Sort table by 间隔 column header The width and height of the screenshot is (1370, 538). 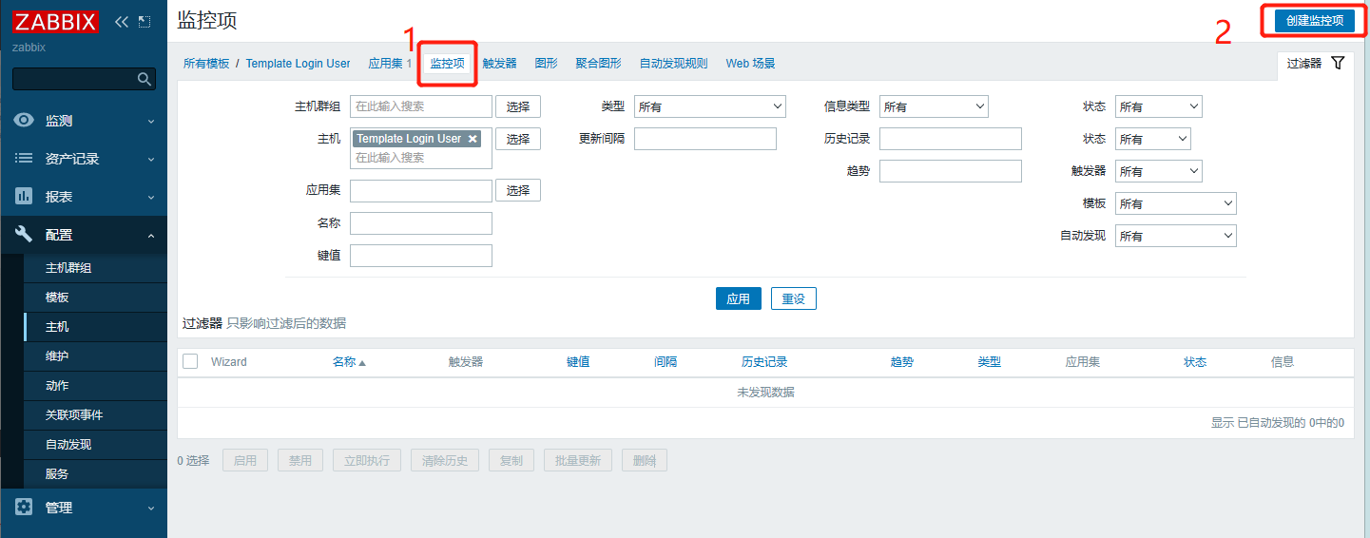(666, 362)
